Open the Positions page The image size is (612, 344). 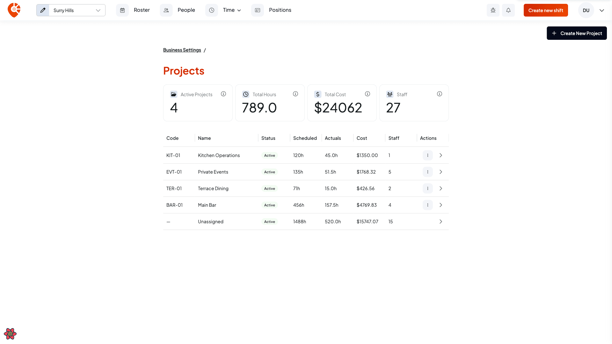click(x=280, y=10)
